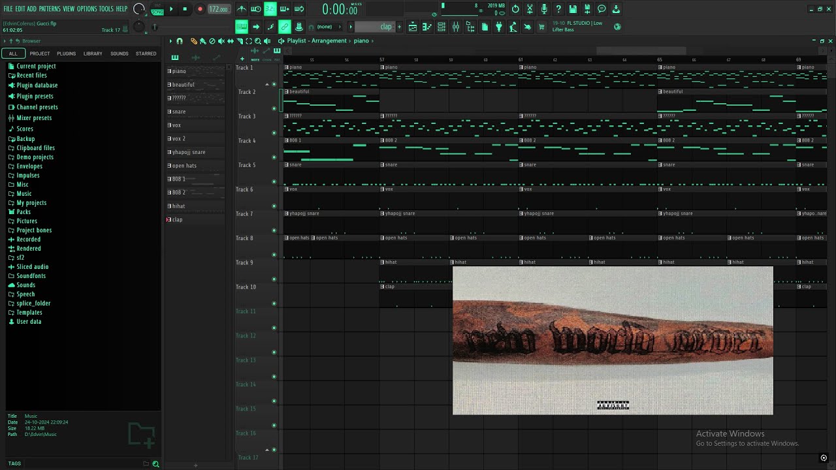
Task: Start playback with the play button
Action: click(171, 9)
